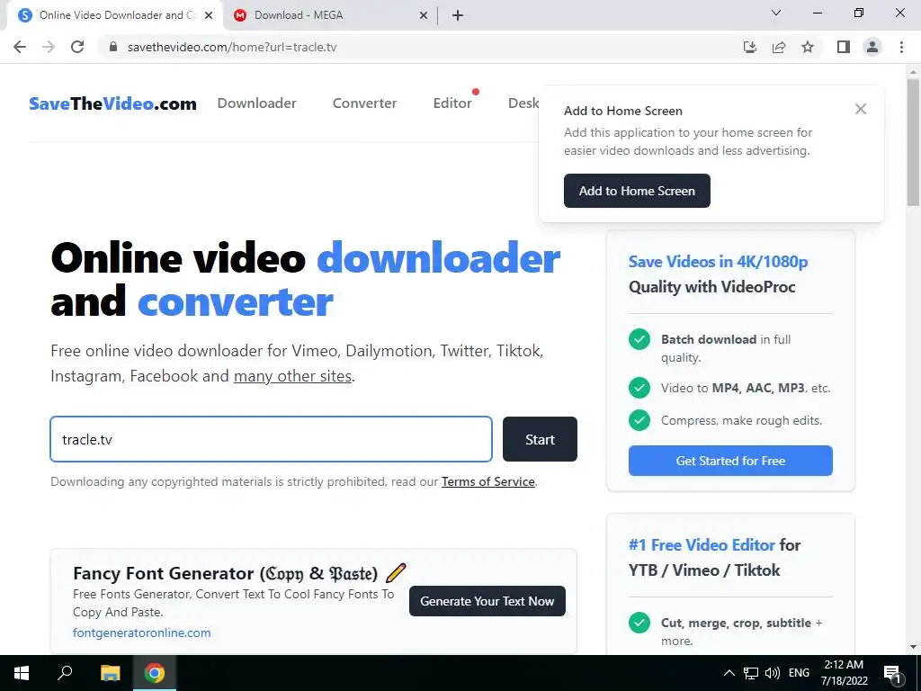
Task: Click Get Started for Free button
Action: tap(730, 461)
